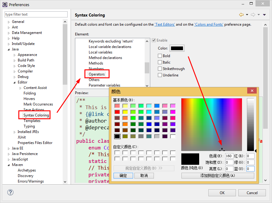The width and height of the screenshot is (272, 203).
Task: Select the first custom color slot
Action: (117, 153)
